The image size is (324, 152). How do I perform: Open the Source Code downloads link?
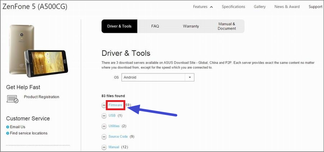click(118, 137)
